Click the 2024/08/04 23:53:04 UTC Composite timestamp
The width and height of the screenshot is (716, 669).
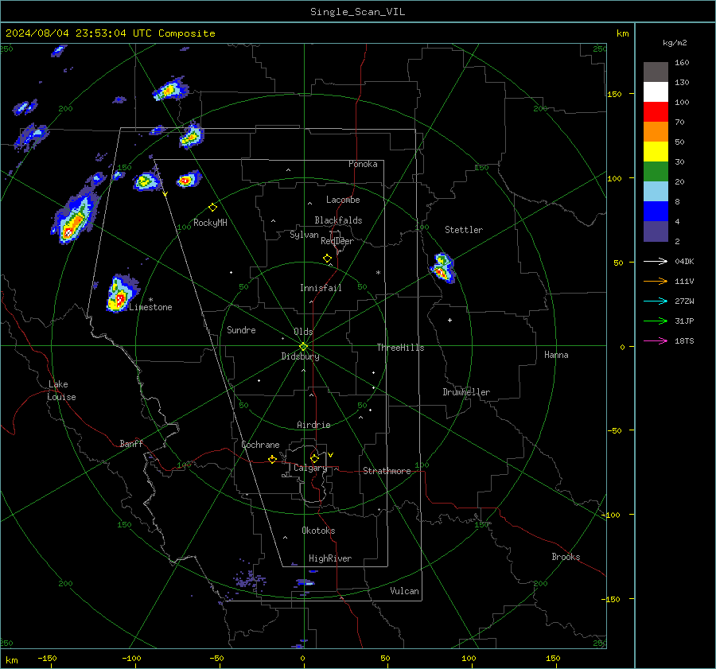110,33
